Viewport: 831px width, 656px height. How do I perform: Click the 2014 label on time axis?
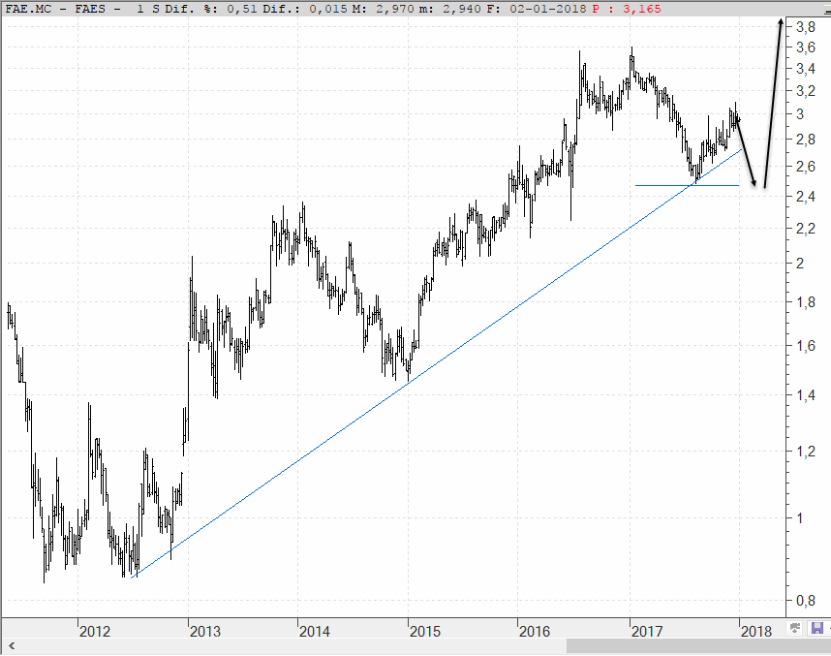click(314, 632)
